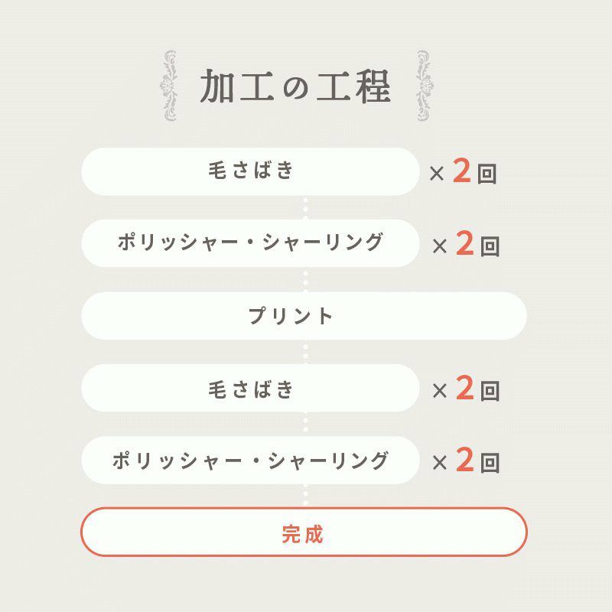Open the プリント step bar
The image size is (612, 612).
pyautogui.click(x=304, y=315)
